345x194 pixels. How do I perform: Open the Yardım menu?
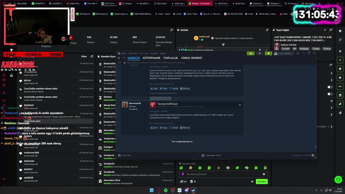tap(163, 53)
